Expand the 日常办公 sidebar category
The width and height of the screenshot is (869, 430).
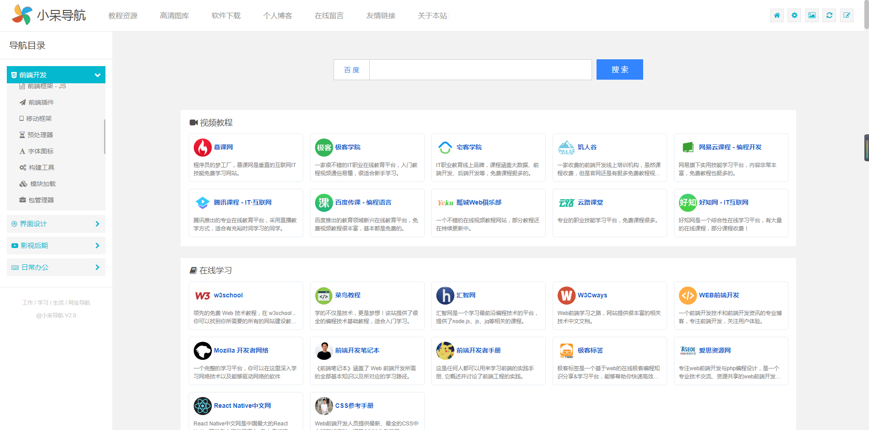tap(56, 268)
